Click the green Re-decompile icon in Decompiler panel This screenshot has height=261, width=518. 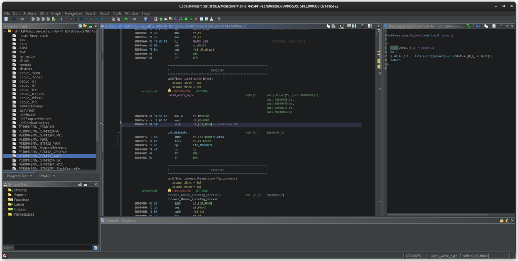click(468, 26)
